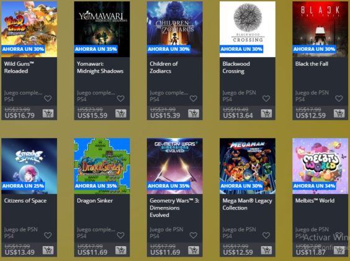
Task: Toggle wishlist heart for Wild Guns Reloaded
Action: pyautogui.click(x=48, y=99)
